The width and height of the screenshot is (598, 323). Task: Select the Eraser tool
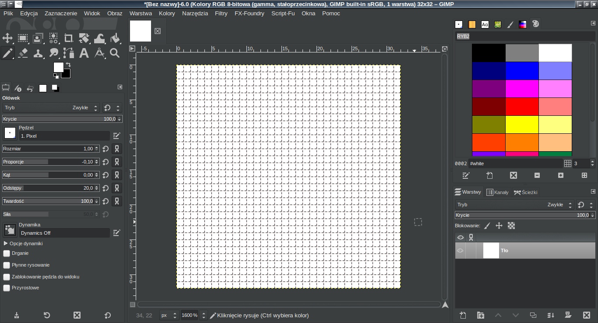23,53
